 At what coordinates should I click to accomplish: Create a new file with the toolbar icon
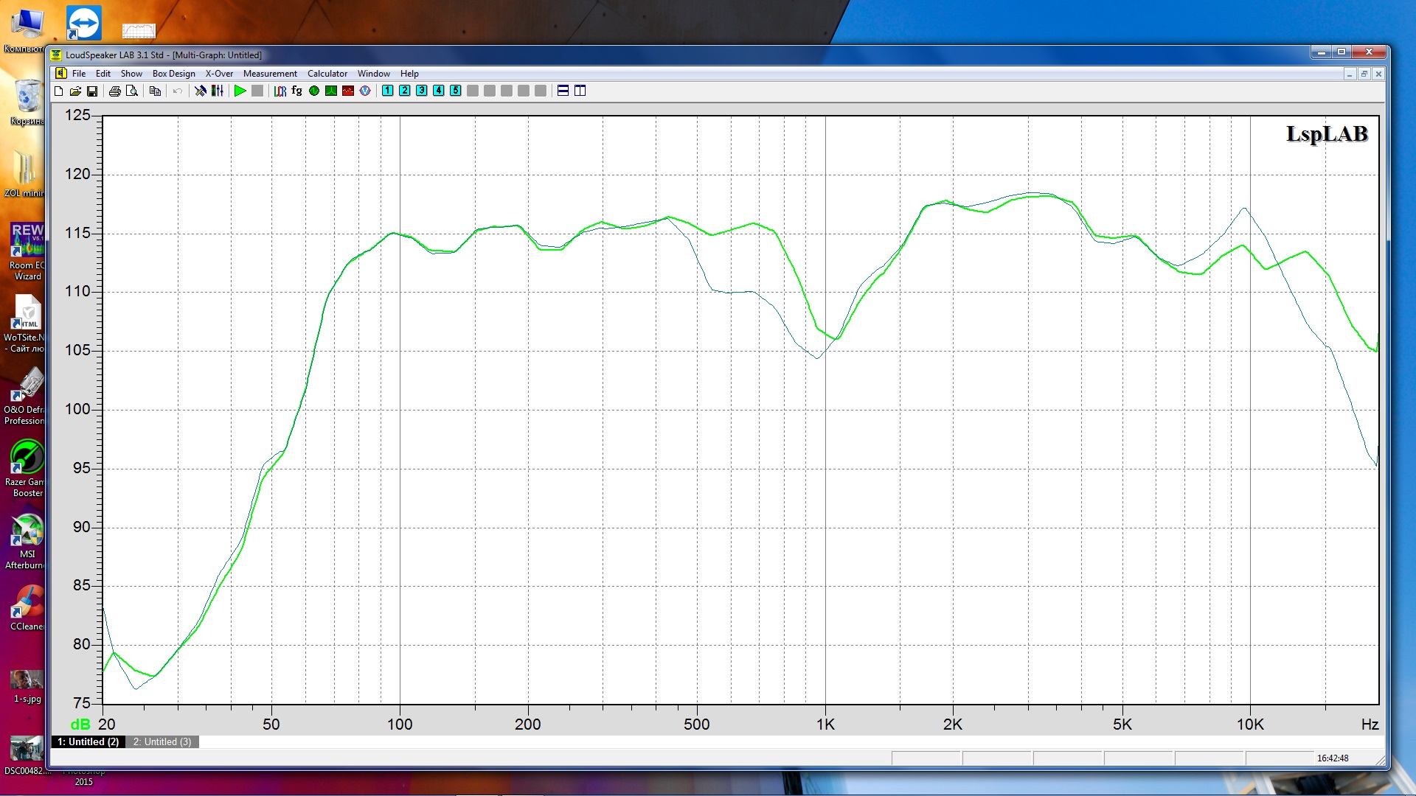pos(59,91)
